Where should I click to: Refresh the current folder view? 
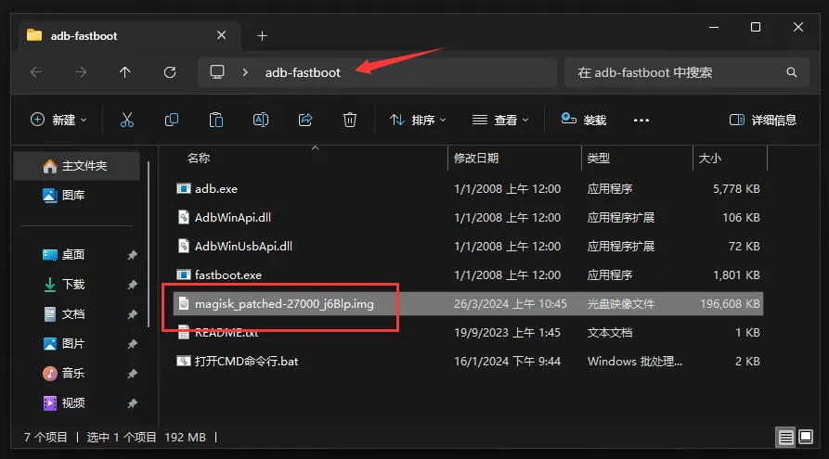[169, 72]
